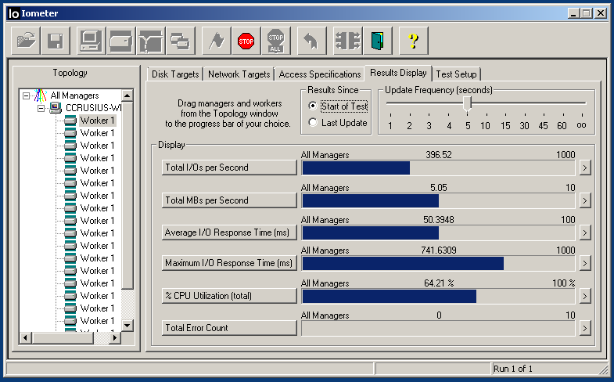Click Maximum I/O Response Time (ms) button
Image resolution: width=614 pixels, height=382 pixels.
pyautogui.click(x=229, y=263)
